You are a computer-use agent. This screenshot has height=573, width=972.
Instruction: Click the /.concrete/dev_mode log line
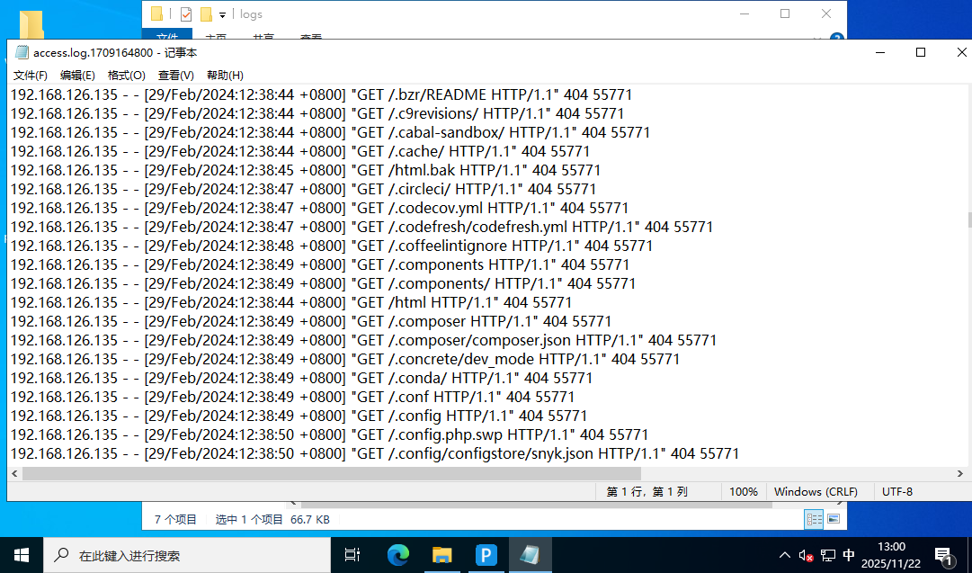coord(345,359)
